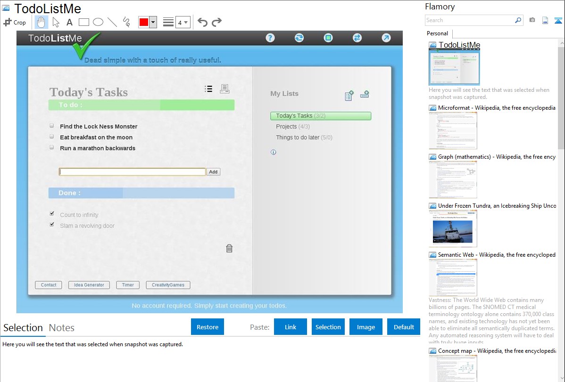Click the camera capture icon

532,20
